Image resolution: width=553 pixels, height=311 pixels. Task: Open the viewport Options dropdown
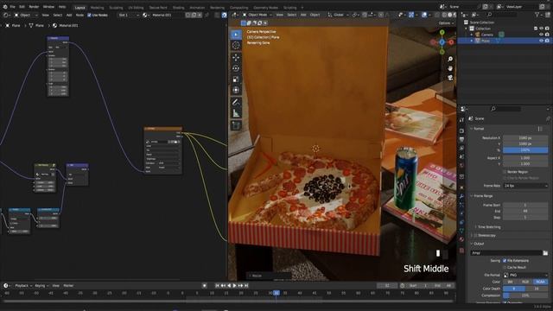pos(446,23)
